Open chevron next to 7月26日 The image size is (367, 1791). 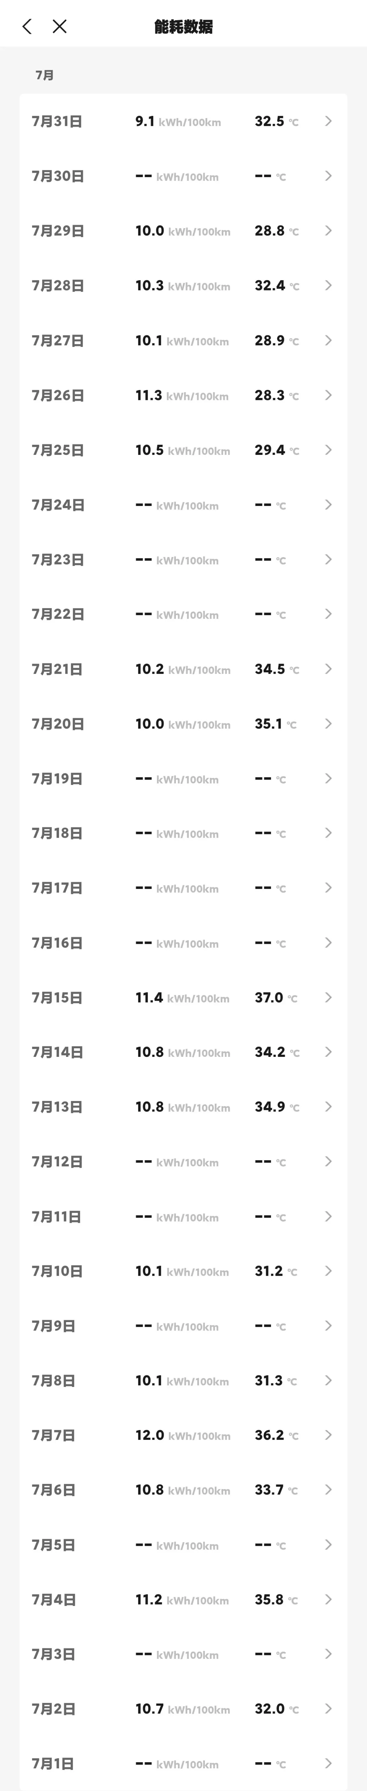tap(328, 395)
